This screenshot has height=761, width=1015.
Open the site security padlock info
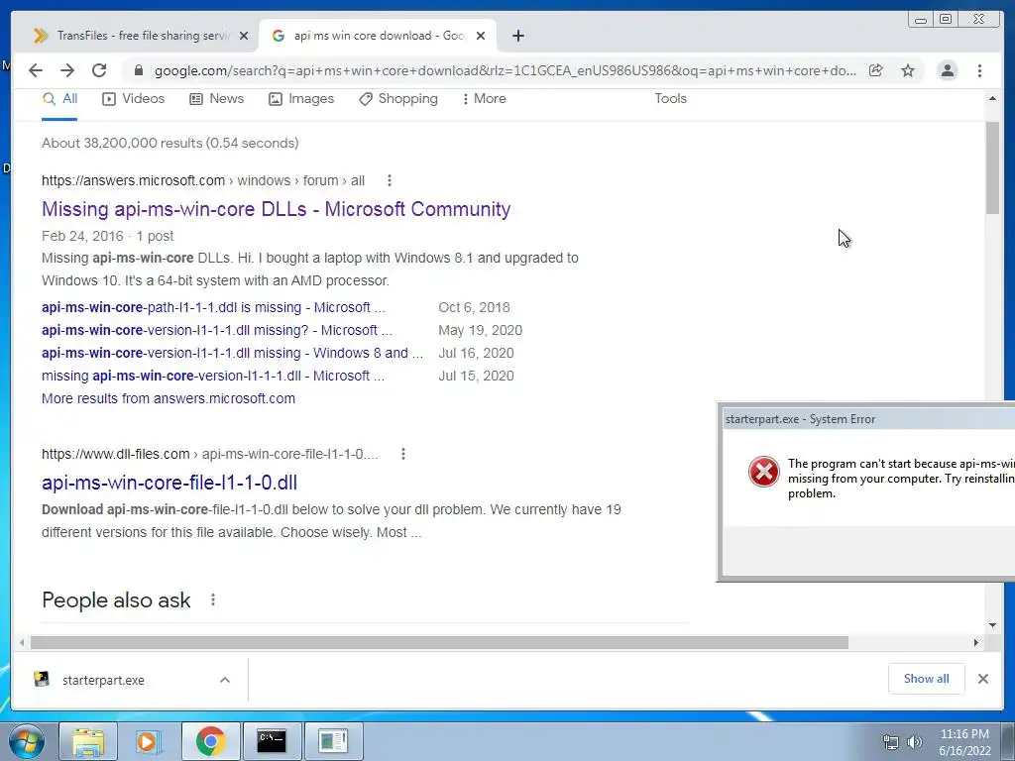pos(138,70)
